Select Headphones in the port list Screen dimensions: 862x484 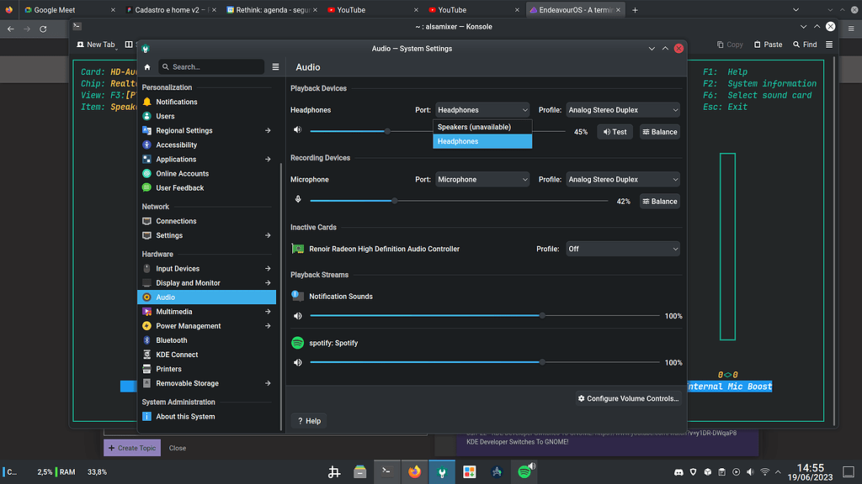[x=482, y=141]
